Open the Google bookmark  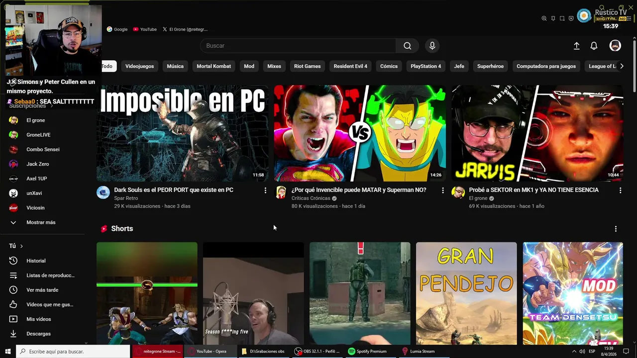coord(117,29)
